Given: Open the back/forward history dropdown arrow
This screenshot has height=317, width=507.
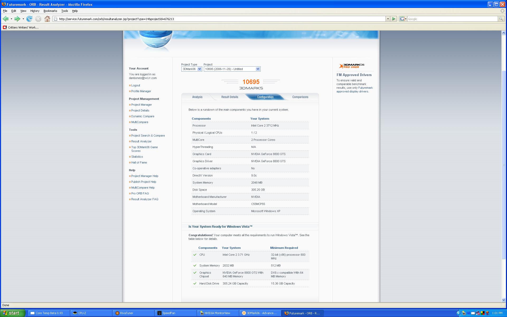Looking at the screenshot, I should (x=23, y=19).
